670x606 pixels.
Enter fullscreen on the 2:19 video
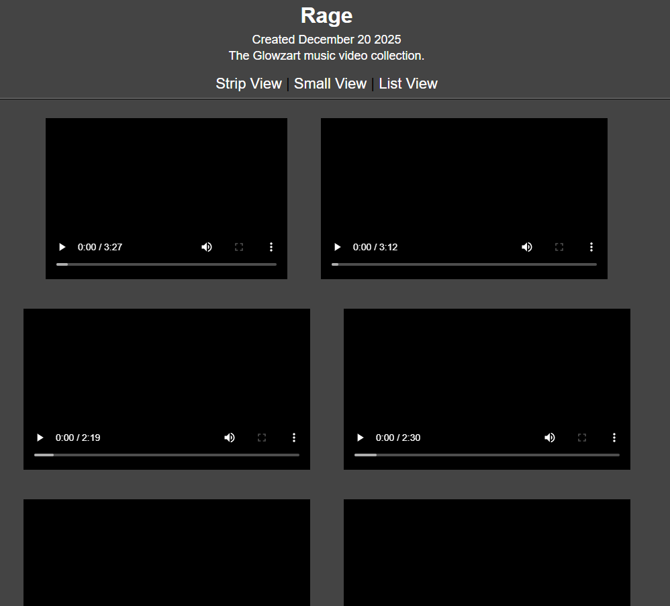point(262,438)
